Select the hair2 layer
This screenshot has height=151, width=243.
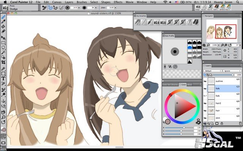coord(222,103)
